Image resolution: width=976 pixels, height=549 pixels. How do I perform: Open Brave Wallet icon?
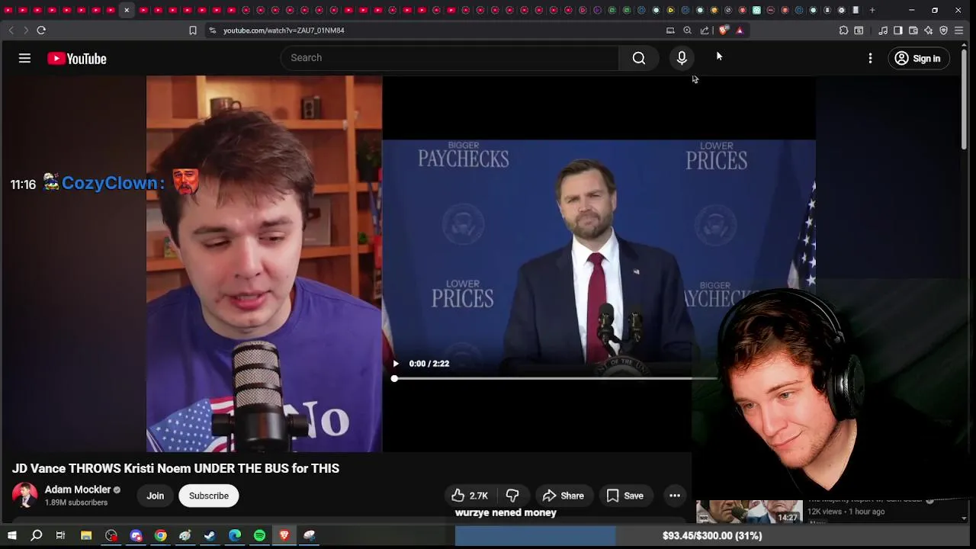[913, 30]
